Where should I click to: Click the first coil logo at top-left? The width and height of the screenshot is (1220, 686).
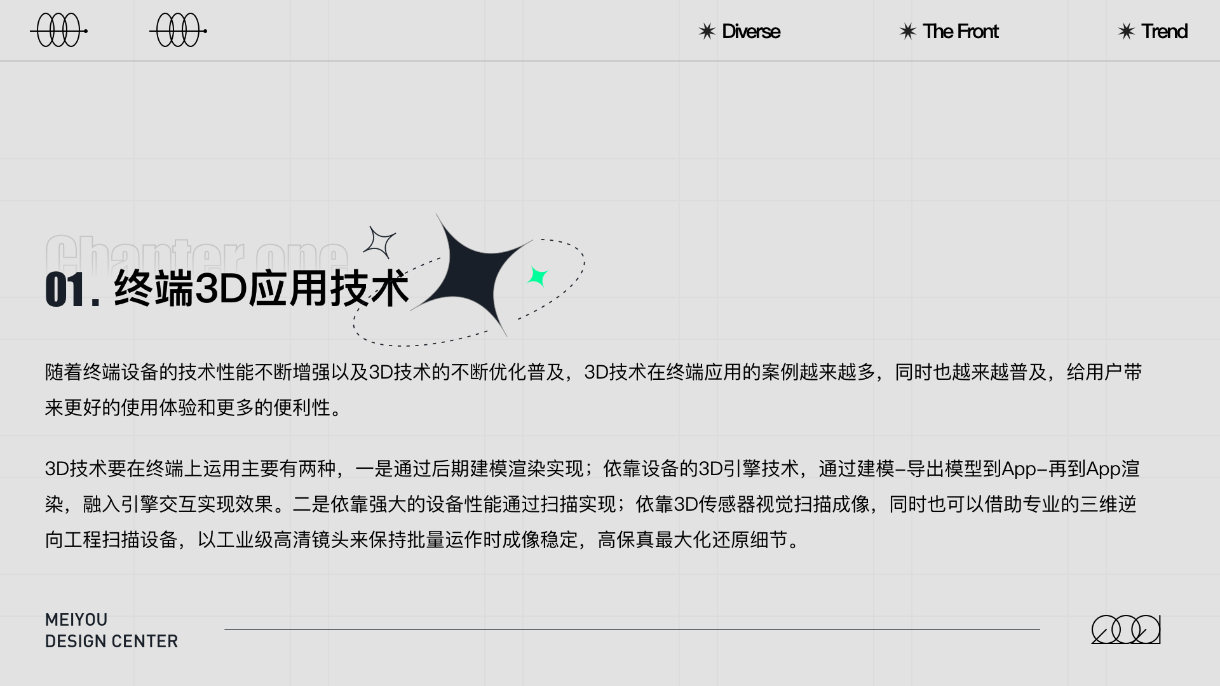(x=58, y=30)
